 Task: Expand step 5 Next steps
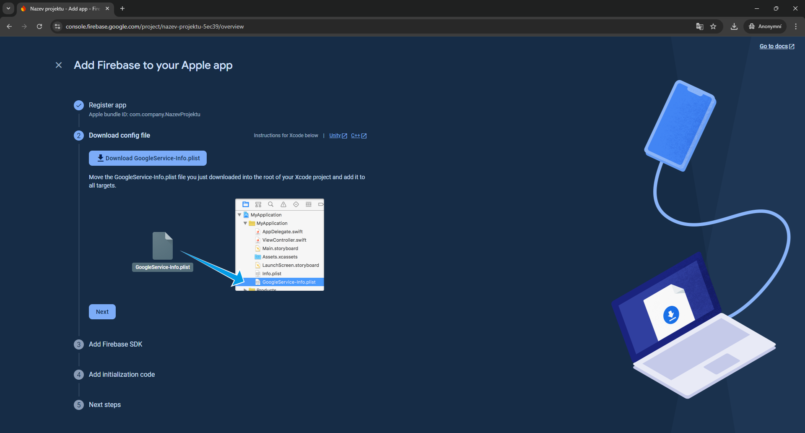tap(105, 404)
